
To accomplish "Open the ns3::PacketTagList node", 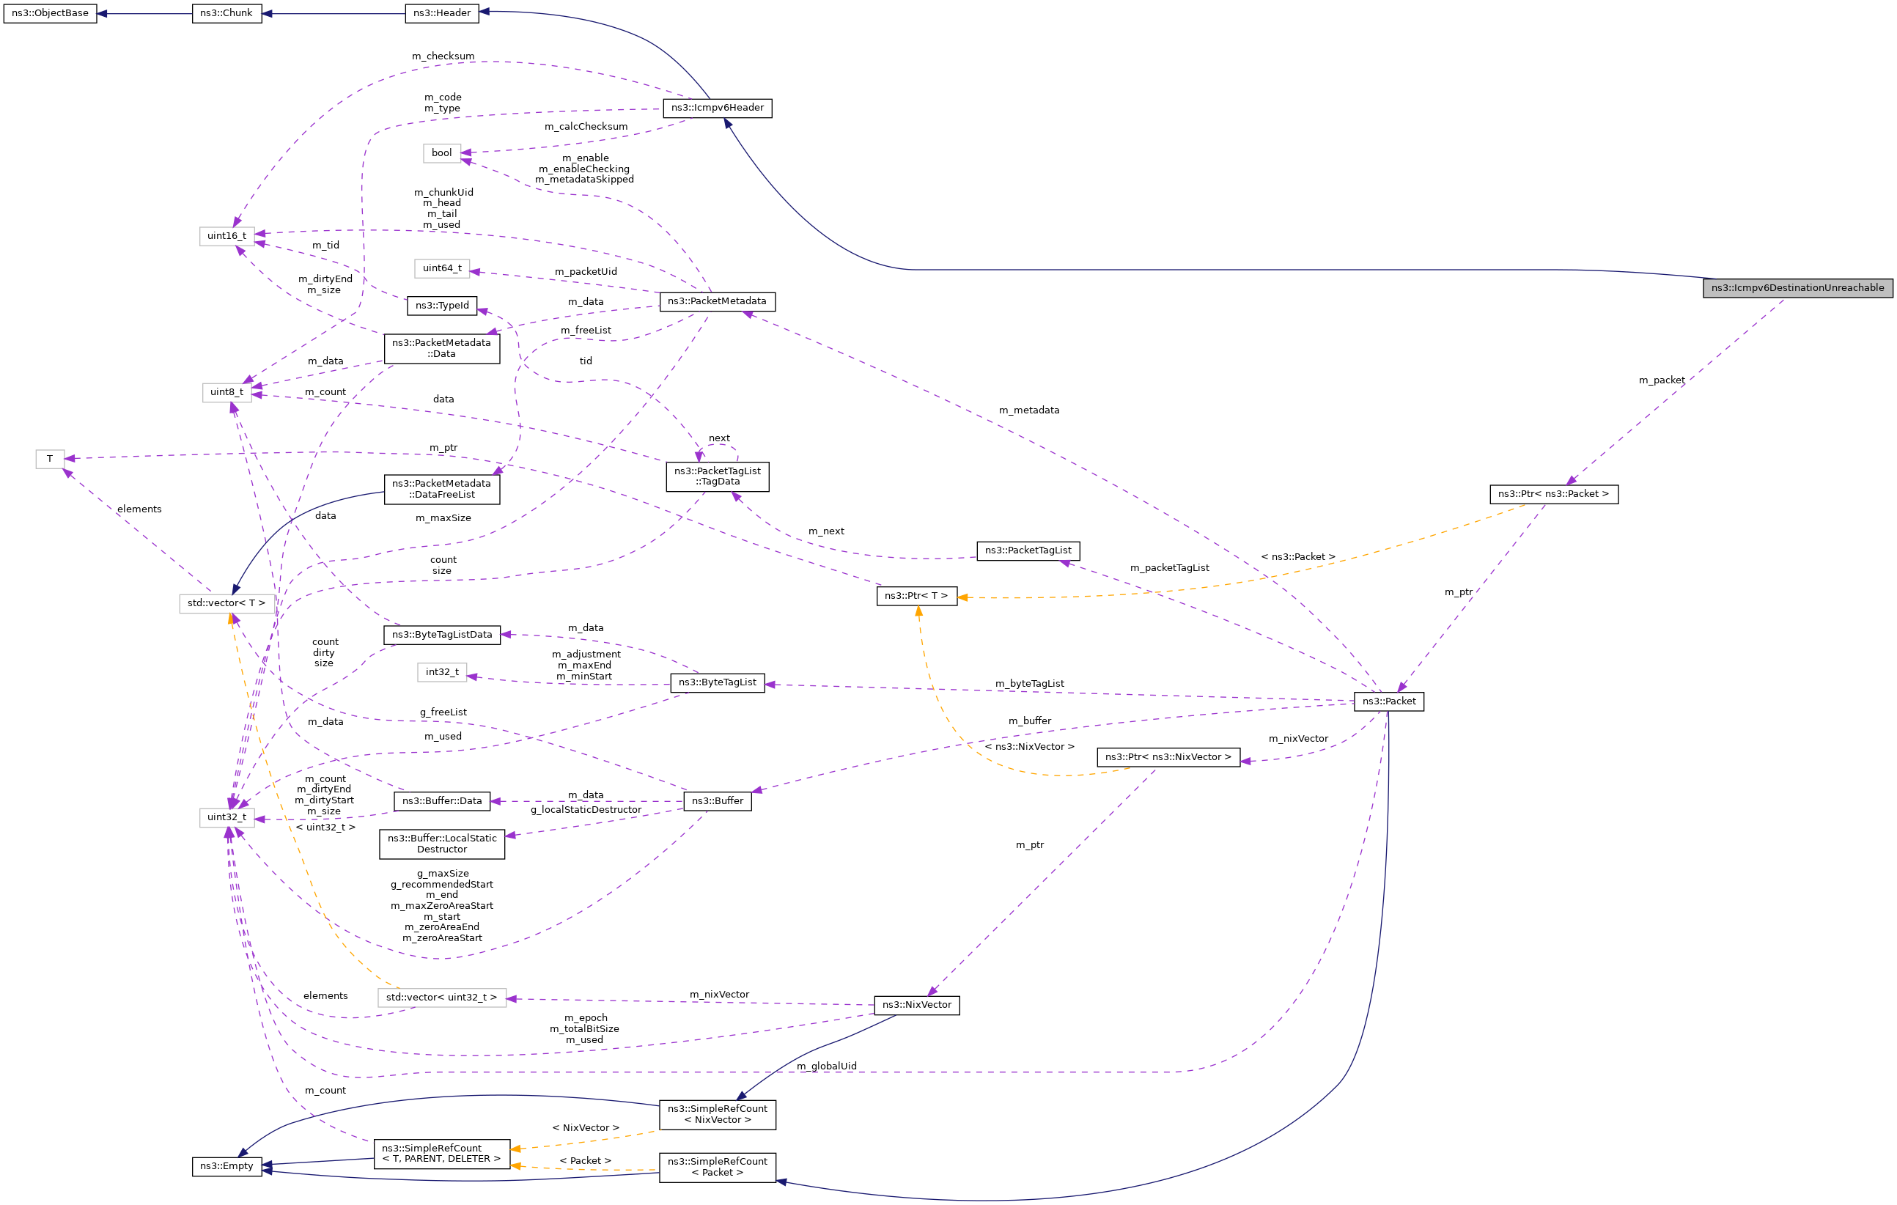I will click(1028, 550).
